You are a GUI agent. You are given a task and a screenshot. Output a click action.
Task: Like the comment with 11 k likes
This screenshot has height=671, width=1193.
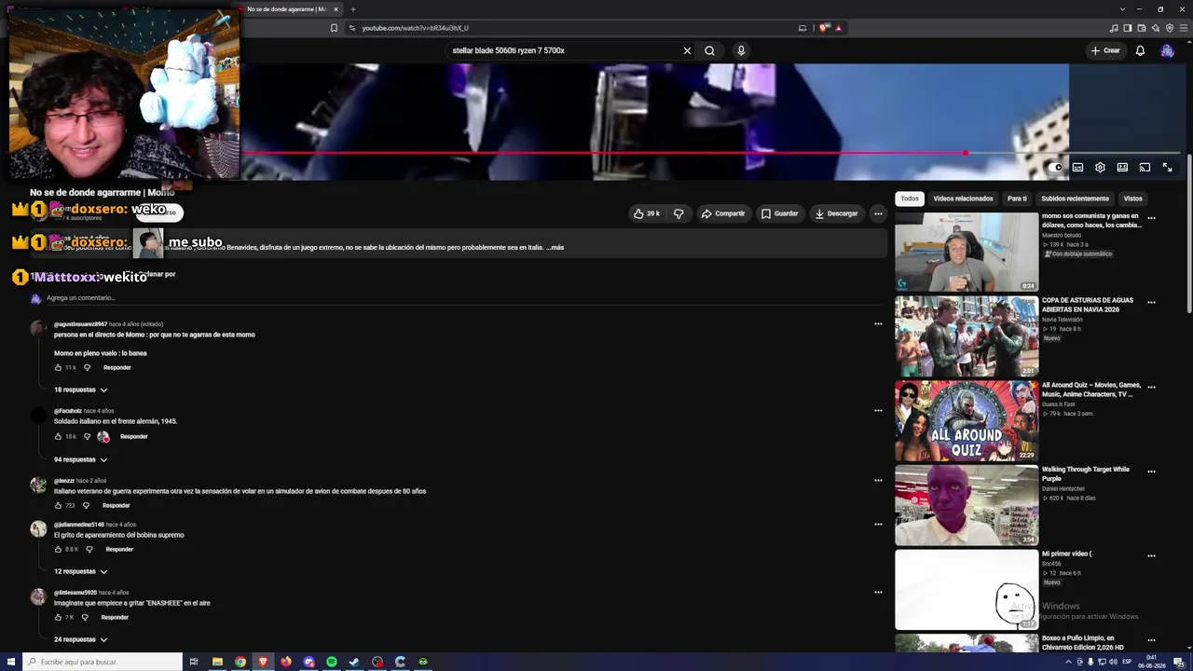coord(58,367)
